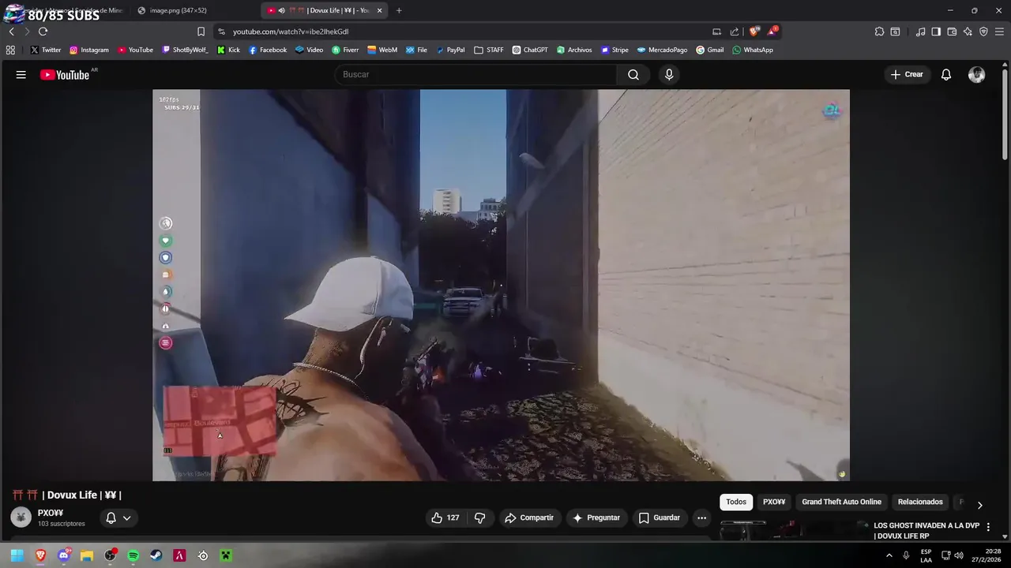The image size is (1011, 568).
Task: Expand subscription notification bell dropdown
Action: pos(118,518)
